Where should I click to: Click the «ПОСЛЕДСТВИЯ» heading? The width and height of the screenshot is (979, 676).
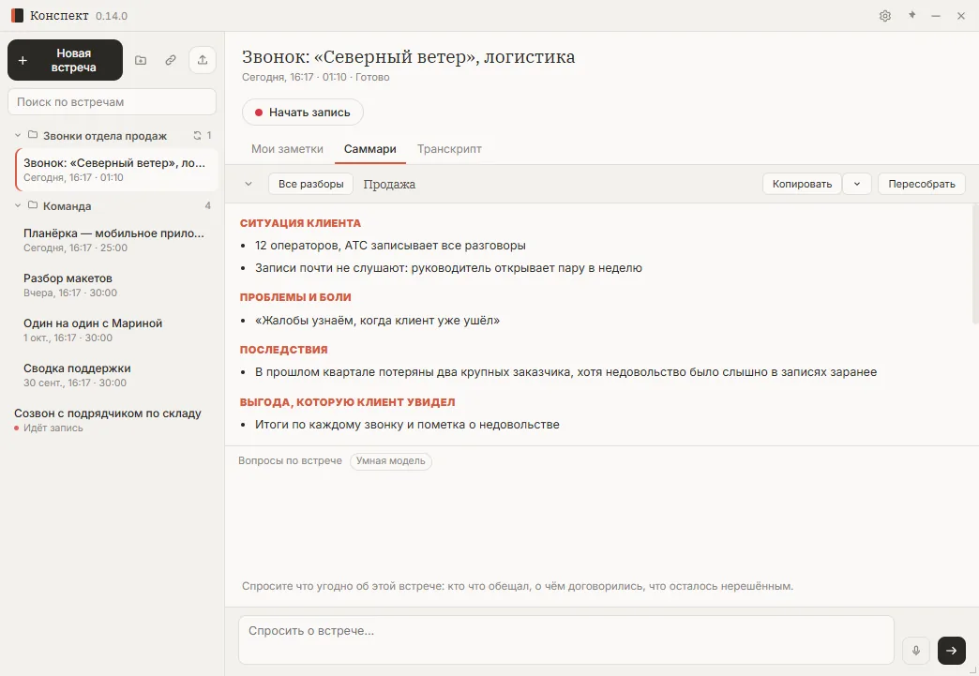(x=284, y=350)
